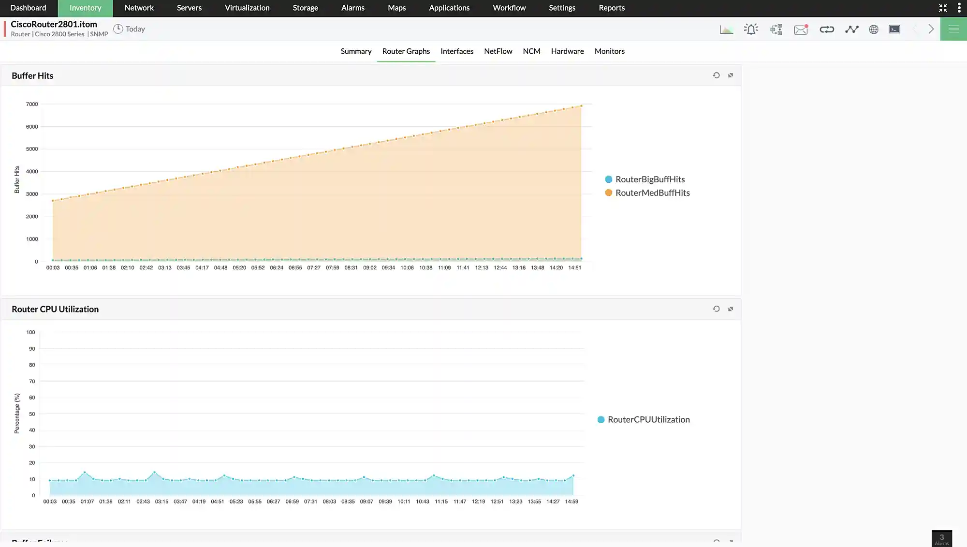This screenshot has height=547, width=967.
Task: Toggle RouterCPUUtilization series in legend
Action: pyautogui.click(x=648, y=420)
